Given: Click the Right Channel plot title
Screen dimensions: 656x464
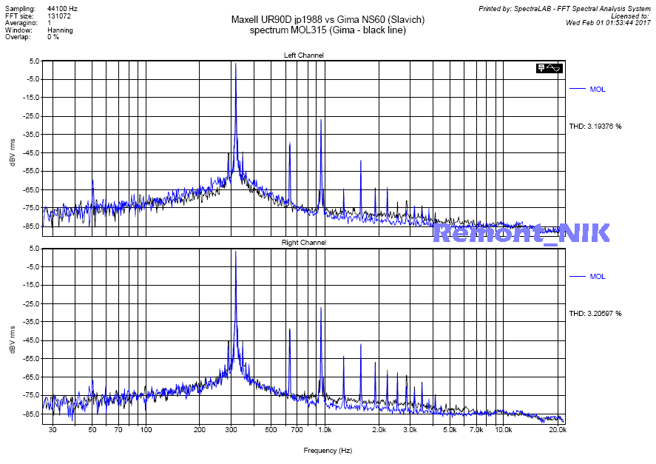Looking at the screenshot, I should tap(303, 243).
